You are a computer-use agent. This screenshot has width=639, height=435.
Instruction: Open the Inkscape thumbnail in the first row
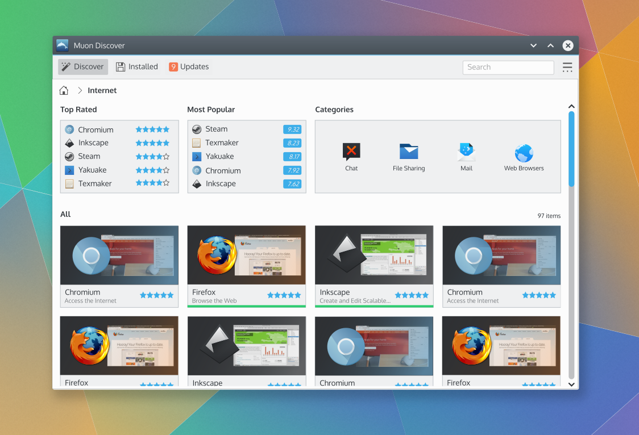pyautogui.click(x=374, y=256)
